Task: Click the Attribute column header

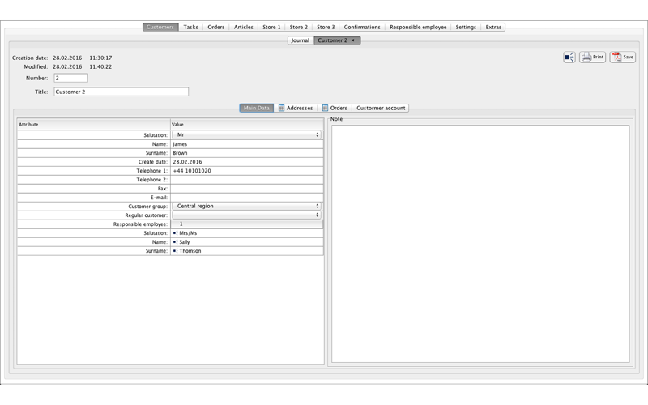Action: tap(93, 125)
